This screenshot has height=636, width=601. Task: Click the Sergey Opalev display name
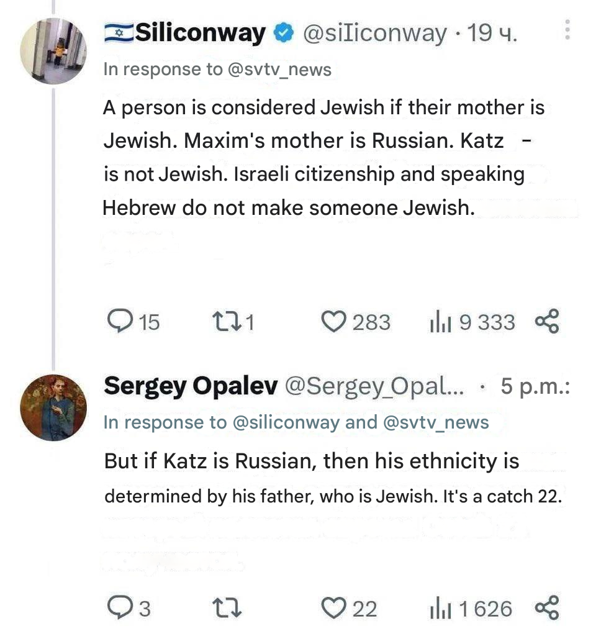(191, 386)
